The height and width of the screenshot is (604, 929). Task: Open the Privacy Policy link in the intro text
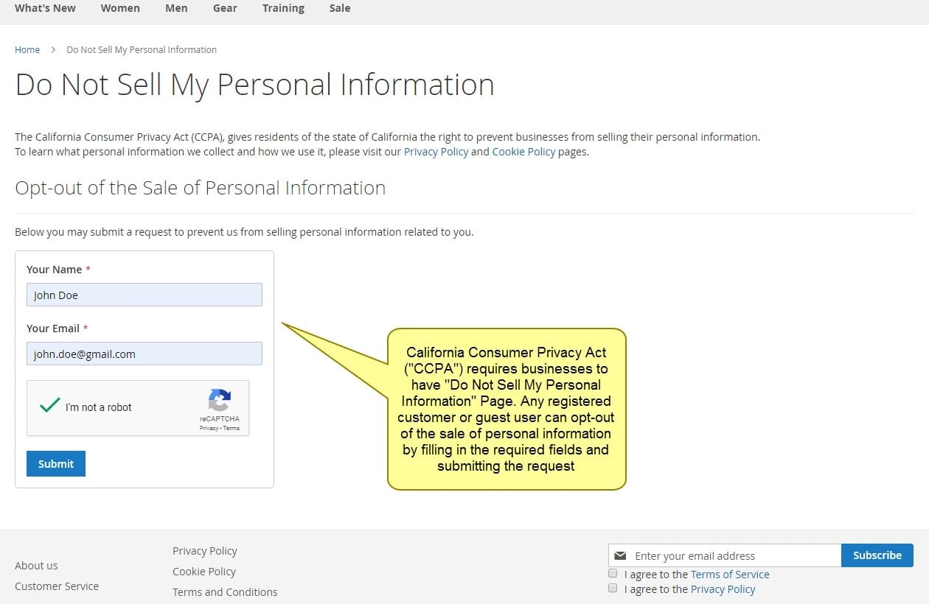coord(435,152)
